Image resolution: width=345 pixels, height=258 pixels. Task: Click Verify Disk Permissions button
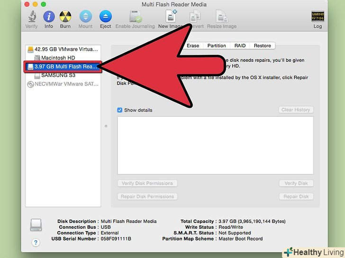point(147,183)
